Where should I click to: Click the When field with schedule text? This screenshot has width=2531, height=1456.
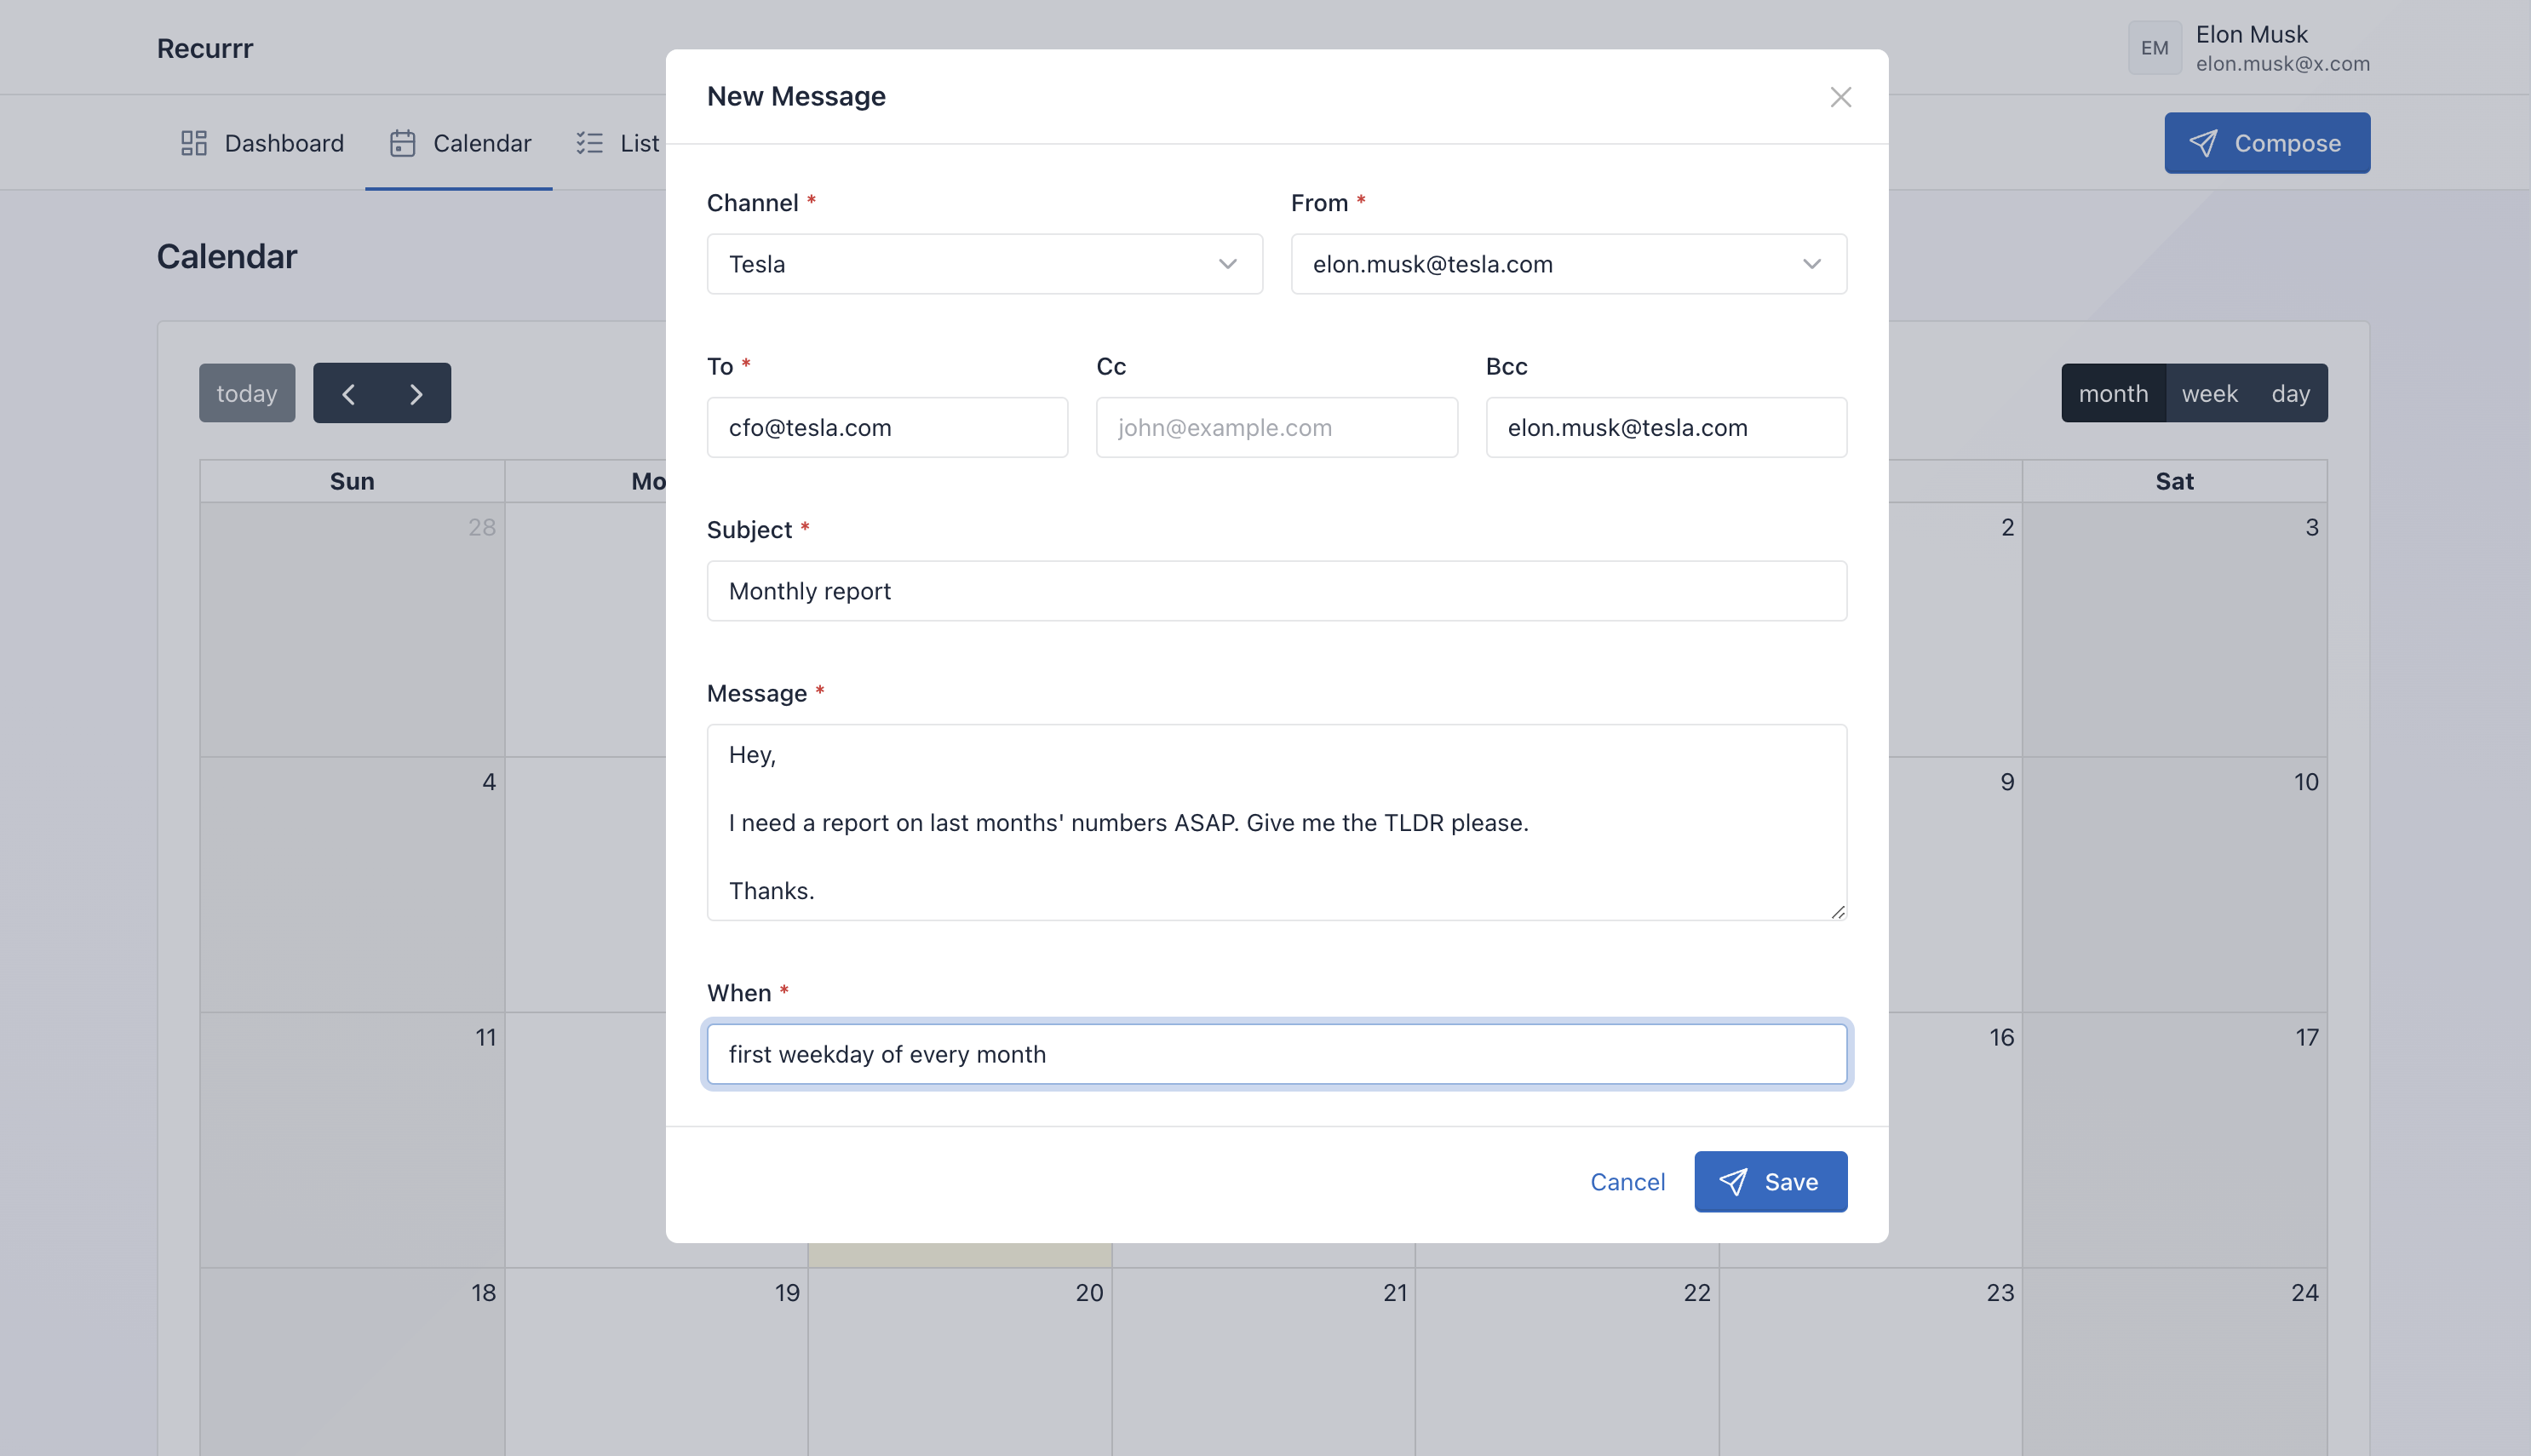point(1276,1054)
